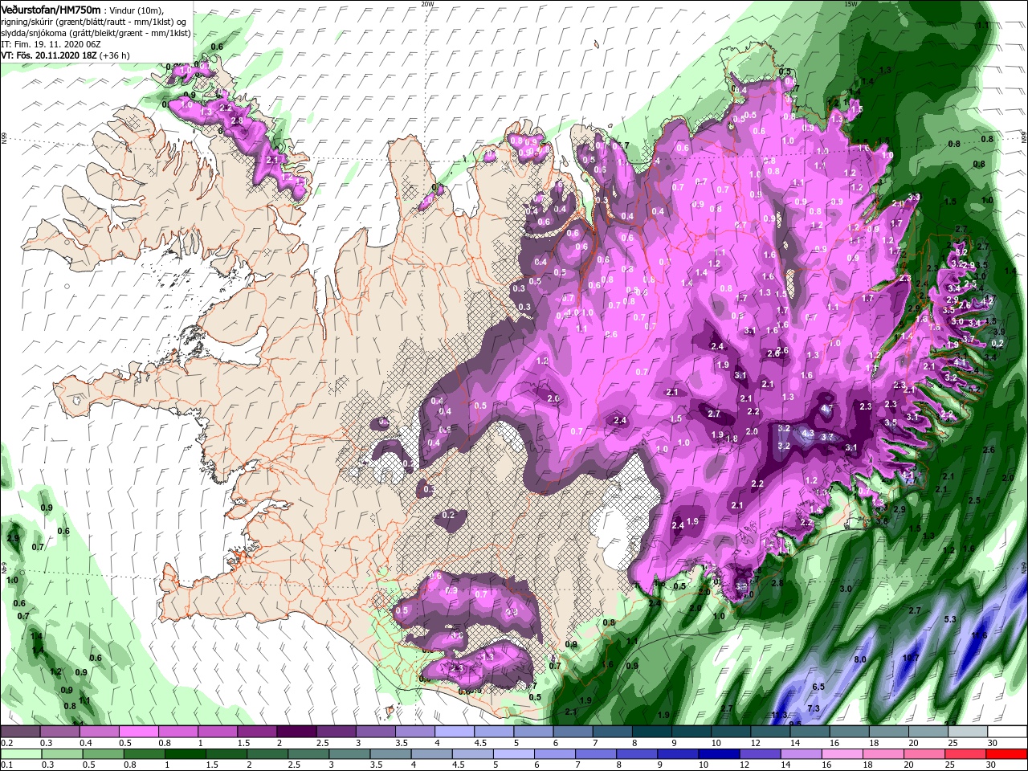Click the 4.3 snow value in the southeast highlands
This screenshot has height=771, width=1028.
pos(808,433)
